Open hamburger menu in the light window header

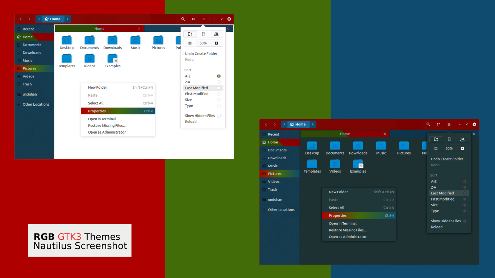[204, 19]
